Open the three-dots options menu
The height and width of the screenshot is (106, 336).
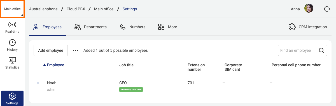(x=76, y=50)
